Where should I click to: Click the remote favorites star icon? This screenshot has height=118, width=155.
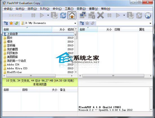pyautogui.click(x=87, y=23)
